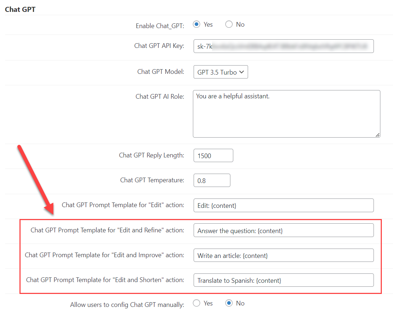This screenshot has height=317, width=393.
Task: Click the Chat GPT AI Role textarea
Action: (287, 114)
